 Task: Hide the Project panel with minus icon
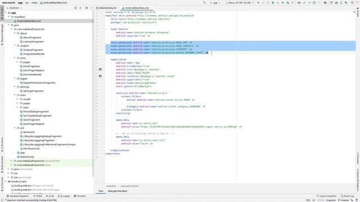coord(91,8)
